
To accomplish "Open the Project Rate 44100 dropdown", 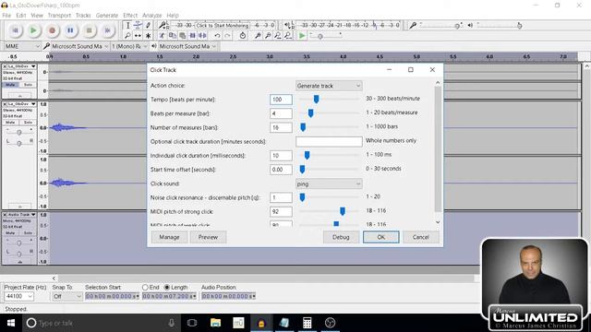I will pos(18,296).
